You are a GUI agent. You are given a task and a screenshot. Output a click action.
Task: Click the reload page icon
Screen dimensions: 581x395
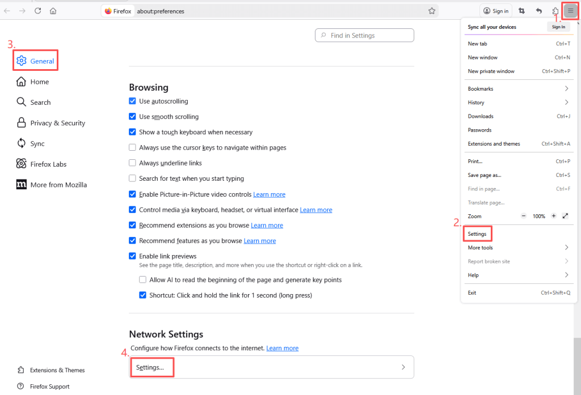[x=38, y=11]
